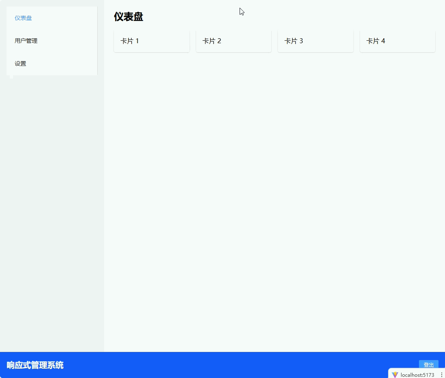Click the localhost:5173 address label

[417, 375]
